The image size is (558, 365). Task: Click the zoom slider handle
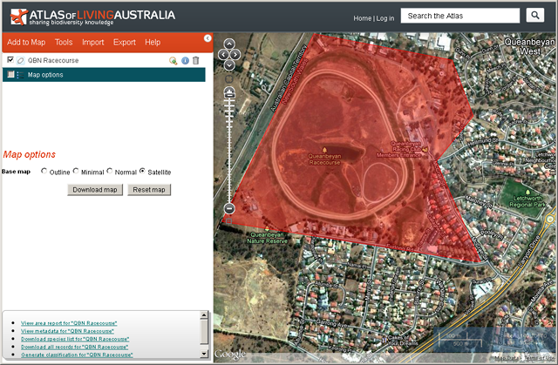(x=229, y=93)
